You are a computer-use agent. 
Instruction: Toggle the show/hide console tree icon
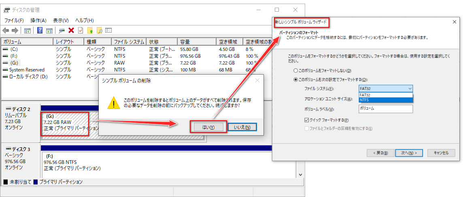tap(28, 30)
